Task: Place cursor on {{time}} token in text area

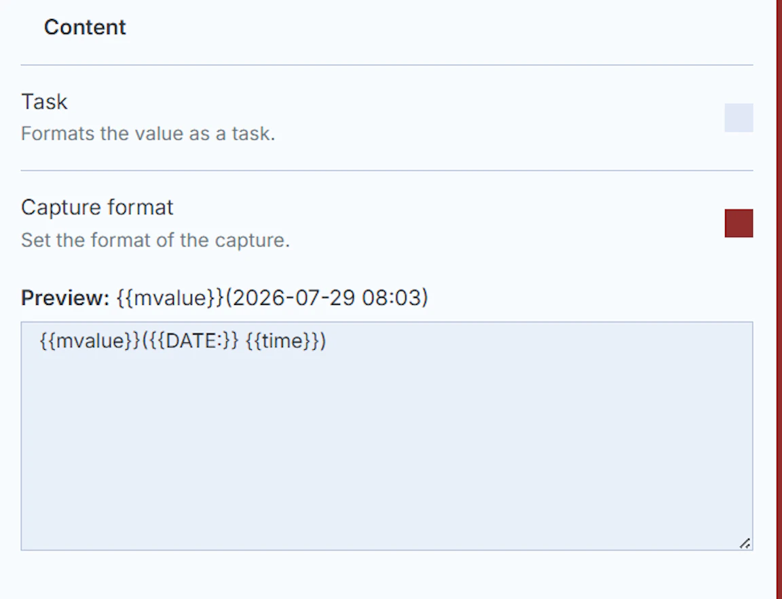Action: pyautogui.click(x=283, y=341)
